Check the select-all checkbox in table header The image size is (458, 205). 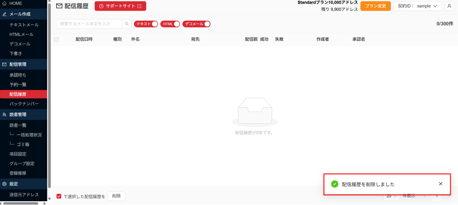56,39
